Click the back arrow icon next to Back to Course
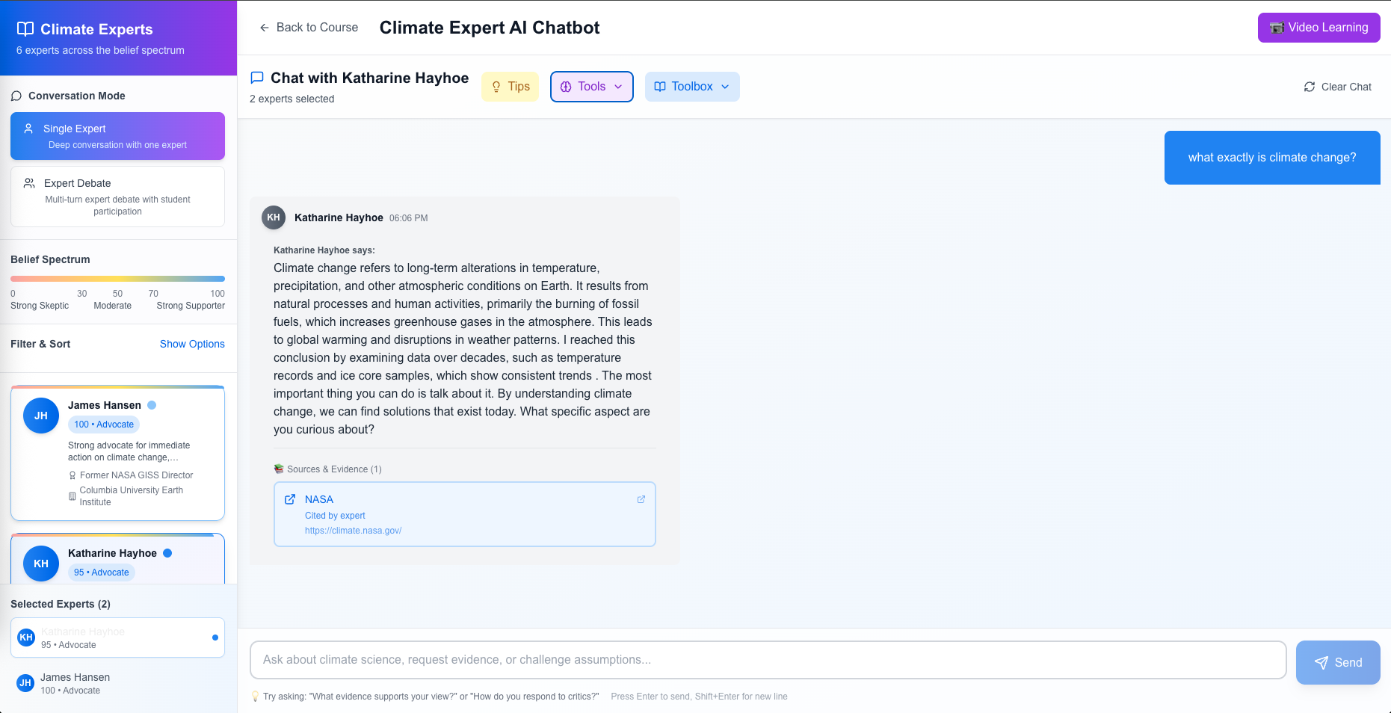 (264, 28)
